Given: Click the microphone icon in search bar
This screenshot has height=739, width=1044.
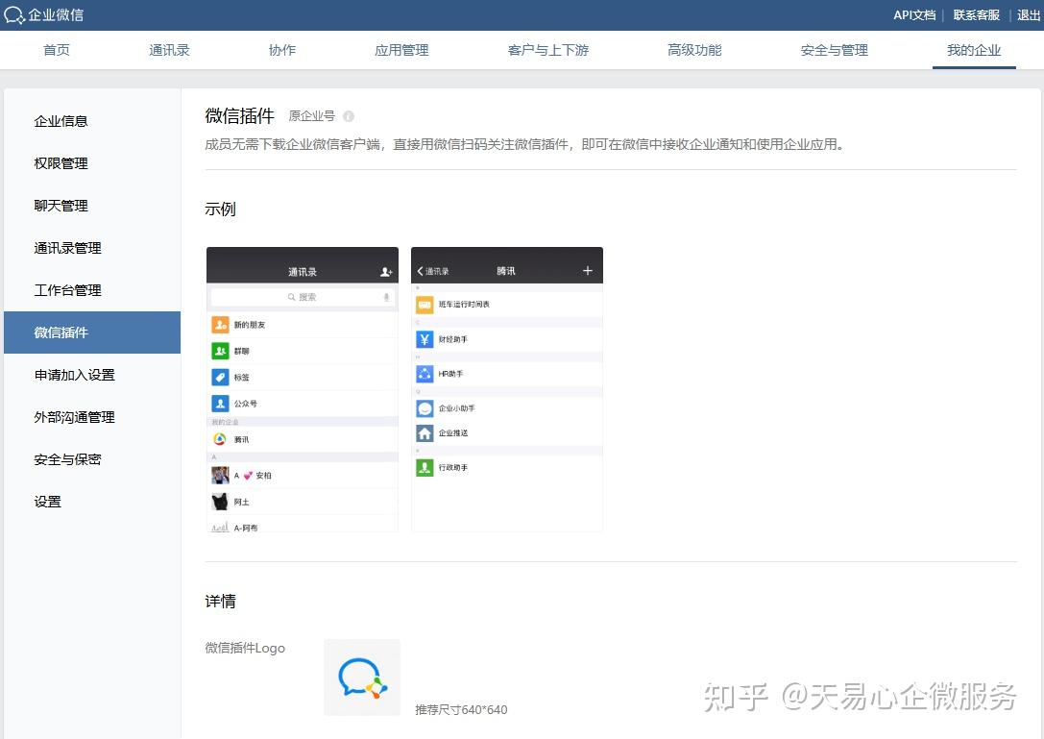Looking at the screenshot, I should click(386, 297).
